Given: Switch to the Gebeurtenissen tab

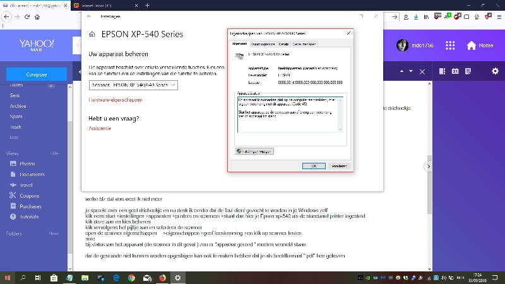Looking at the screenshot, I should point(304,44).
